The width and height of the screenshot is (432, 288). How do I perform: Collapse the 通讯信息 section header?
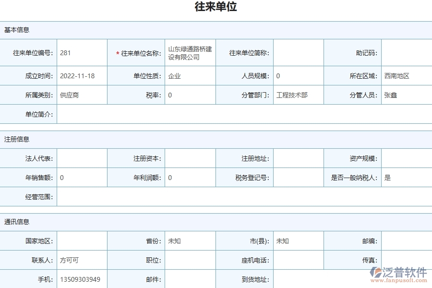[x=17, y=222]
